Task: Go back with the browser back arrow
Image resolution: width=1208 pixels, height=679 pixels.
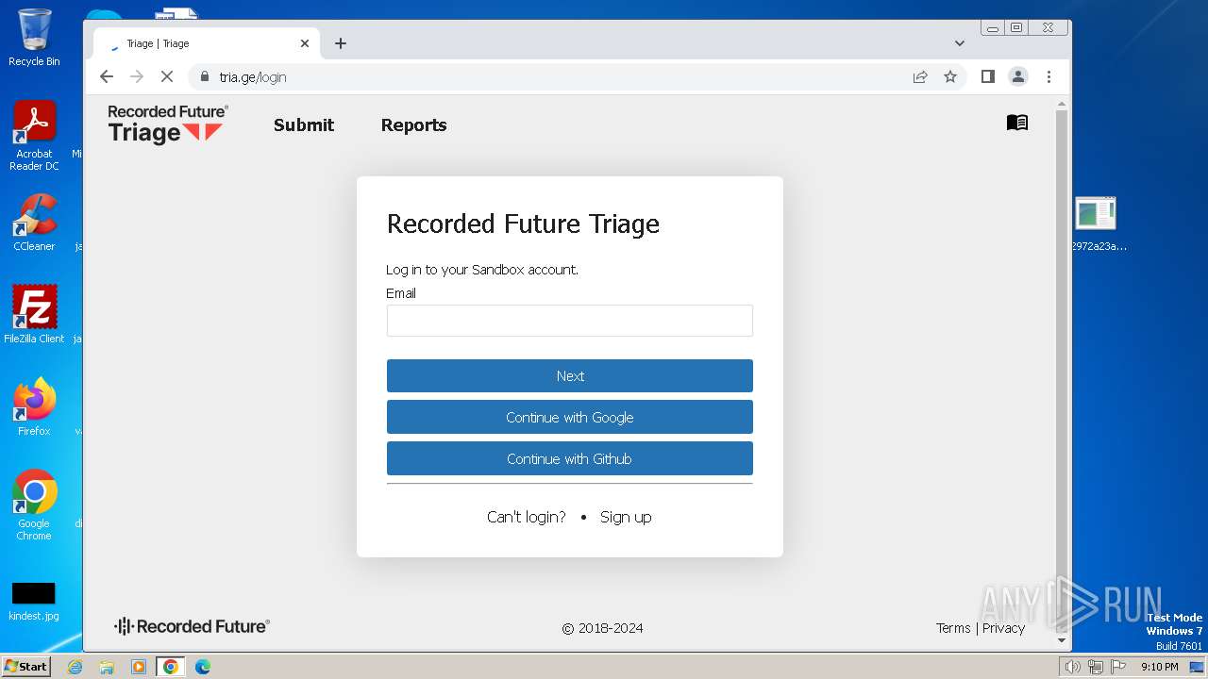Action: [107, 77]
